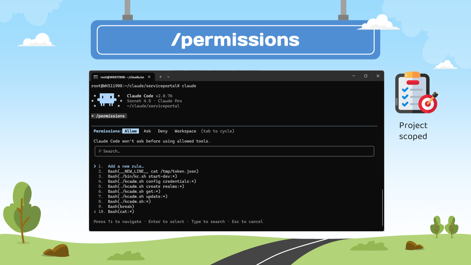Click the terminal vertical scrollbar
The height and width of the screenshot is (265, 471).
tap(382, 207)
